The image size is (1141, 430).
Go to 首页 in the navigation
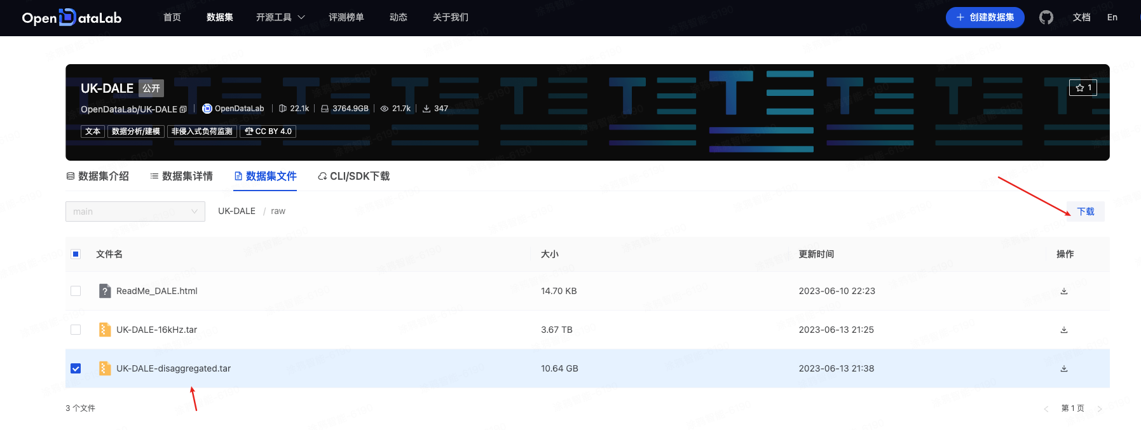(x=172, y=17)
